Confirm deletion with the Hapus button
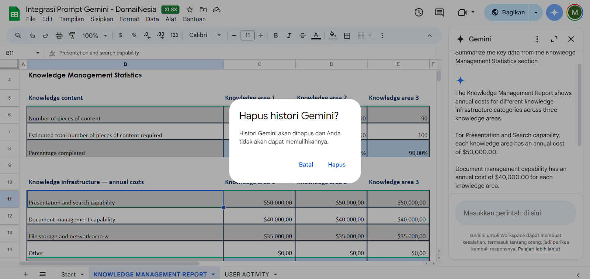The height and width of the screenshot is (279, 590). (x=337, y=165)
